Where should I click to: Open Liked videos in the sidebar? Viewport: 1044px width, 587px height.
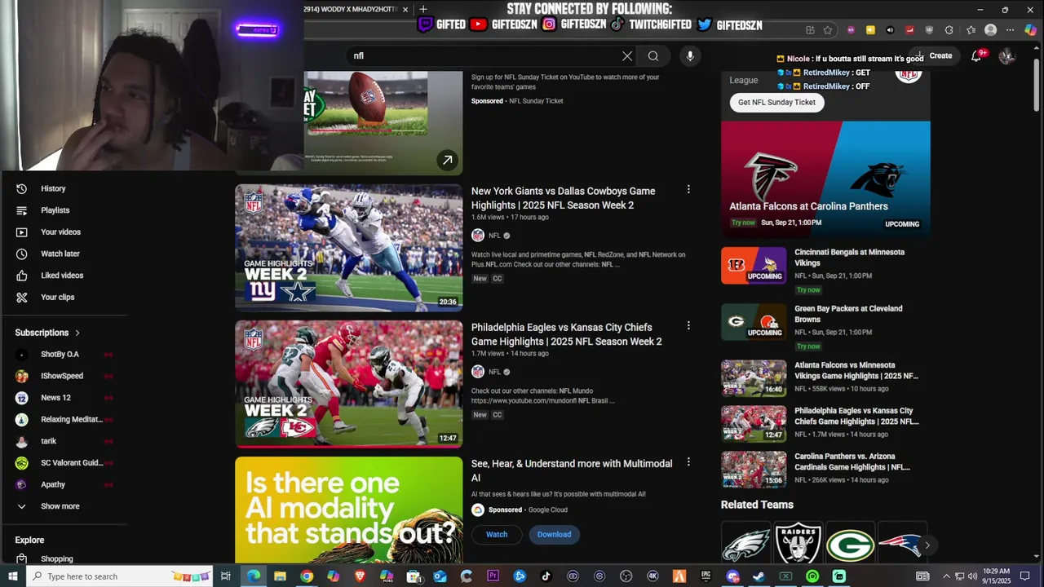[x=64, y=276]
